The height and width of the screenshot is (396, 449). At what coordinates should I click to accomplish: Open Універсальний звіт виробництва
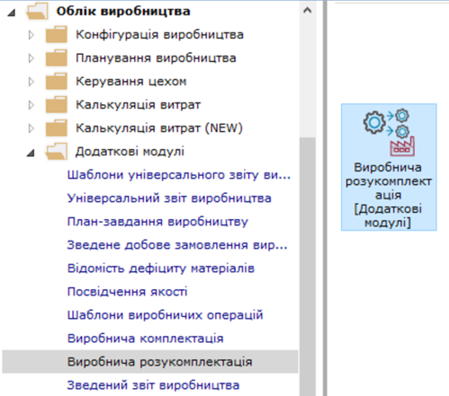point(169,198)
